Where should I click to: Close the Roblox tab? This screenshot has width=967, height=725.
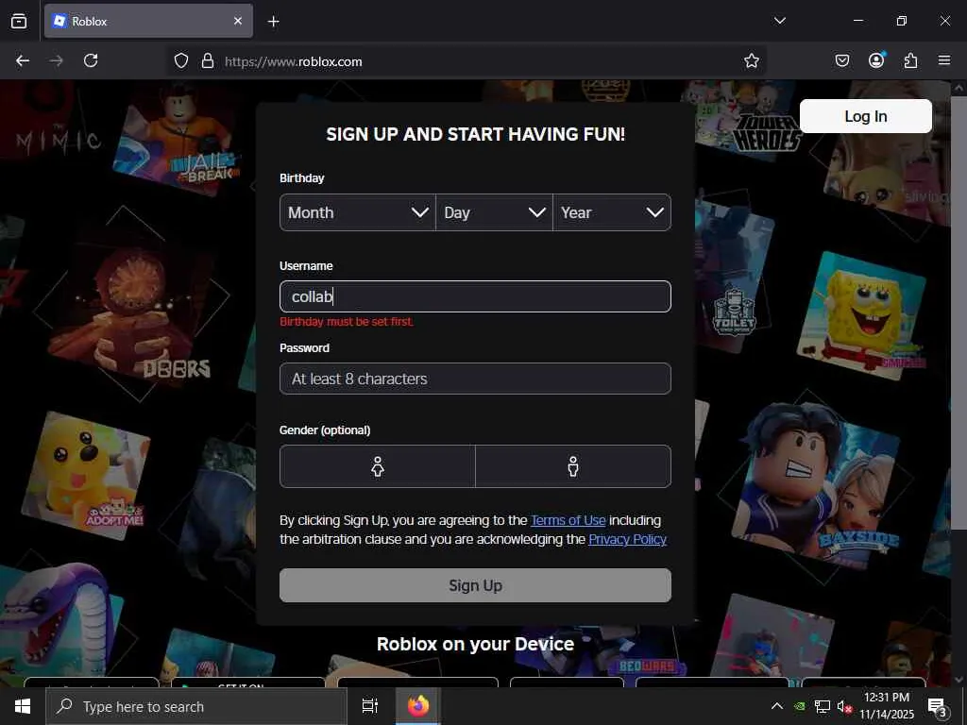tap(238, 21)
